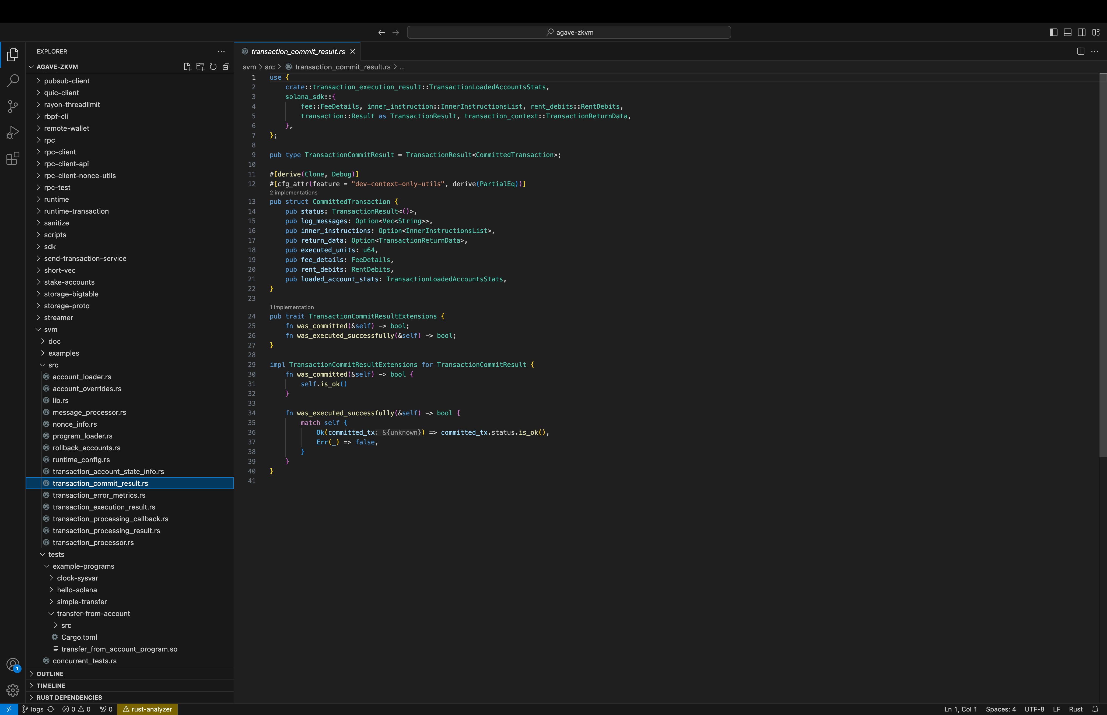Collapse the AGAVE-ZKVM root folder
This screenshot has width=1107, height=715.
coord(57,67)
